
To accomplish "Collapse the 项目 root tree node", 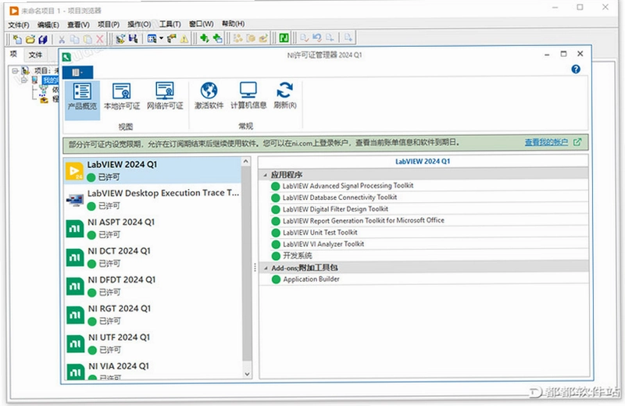I will point(15,71).
